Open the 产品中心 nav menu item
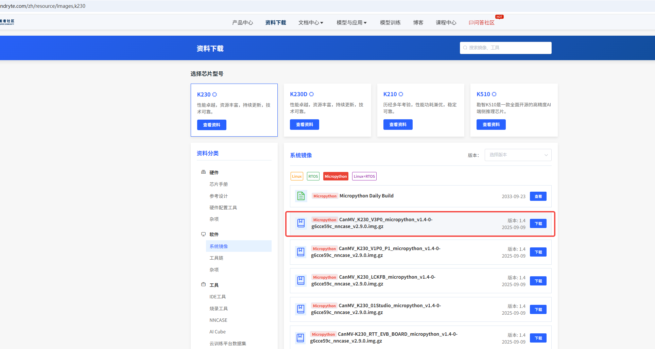The height and width of the screenshot is (349, 655). (x=242, y=23)
